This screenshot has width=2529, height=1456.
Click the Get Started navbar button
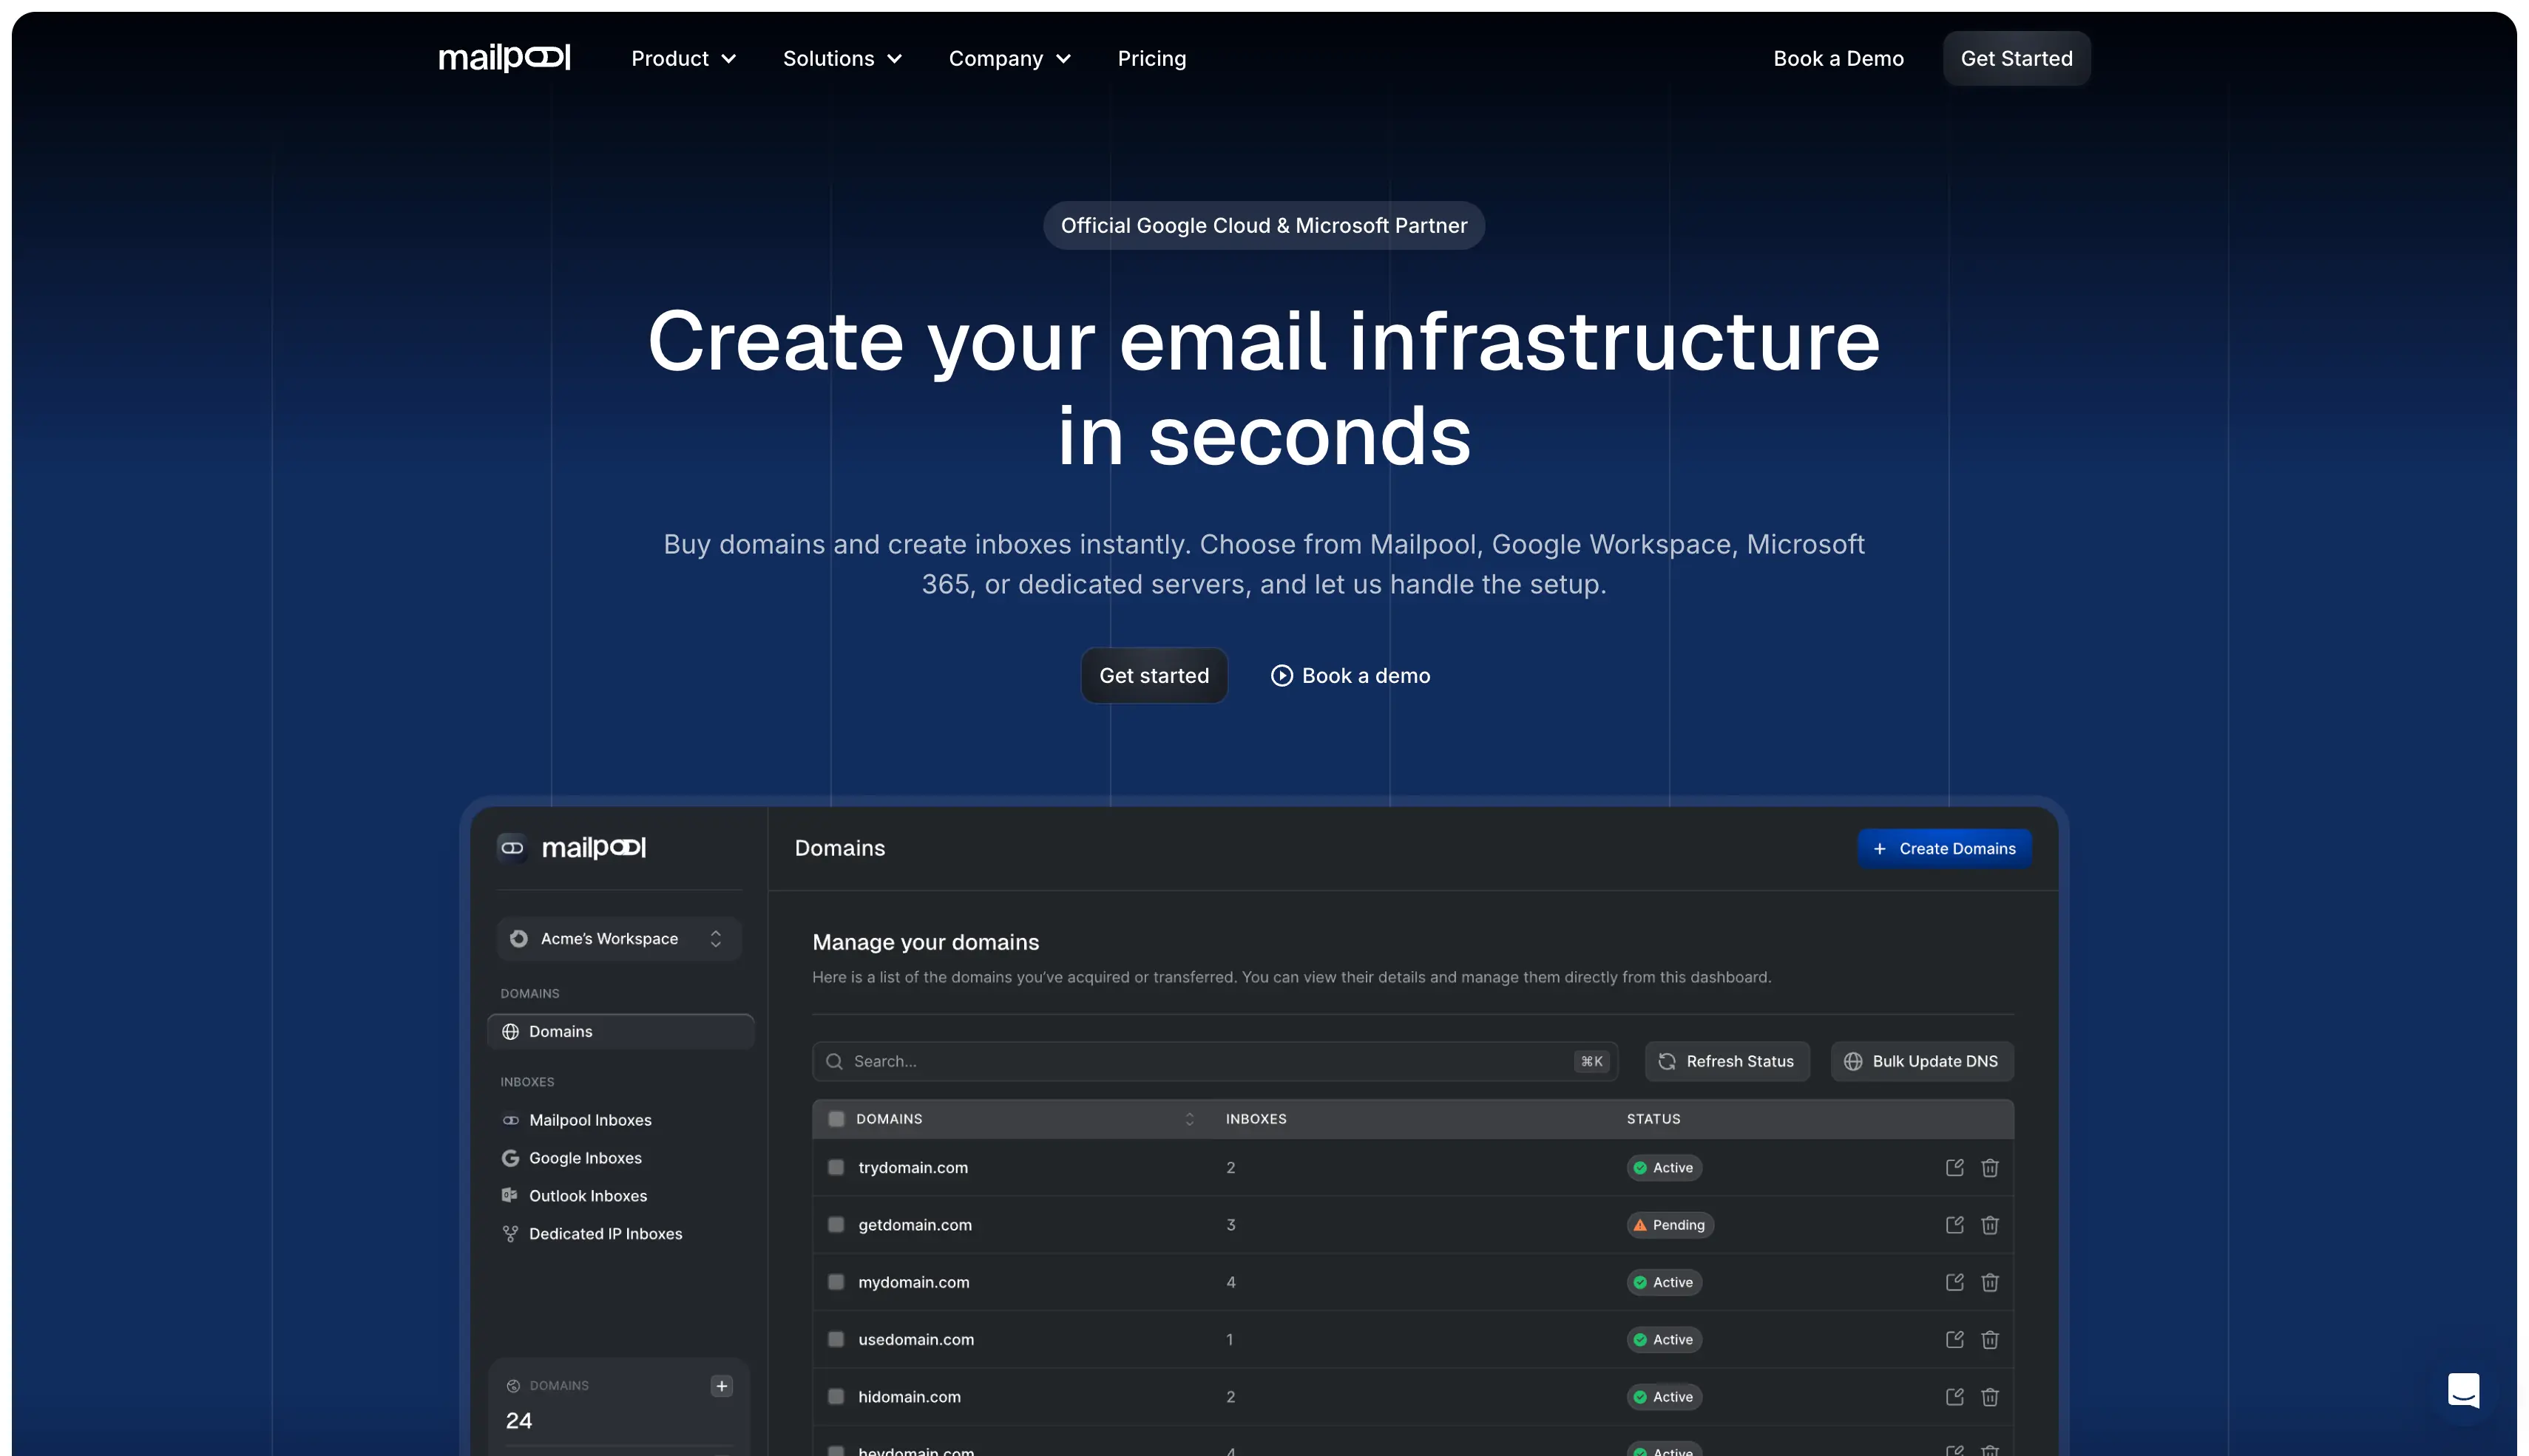tap(2016, 58)
